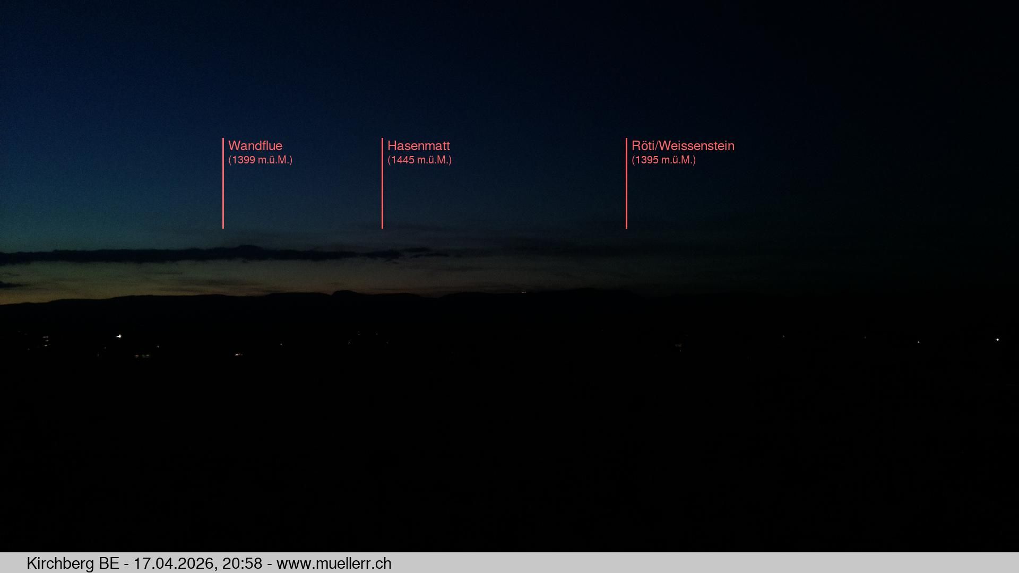Click the small light on the mountain ridge

(x=524, y=291)
